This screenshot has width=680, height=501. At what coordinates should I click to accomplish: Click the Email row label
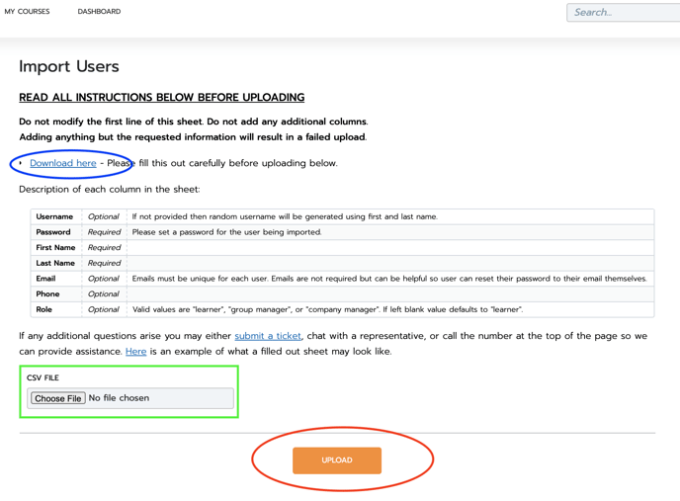45,279
